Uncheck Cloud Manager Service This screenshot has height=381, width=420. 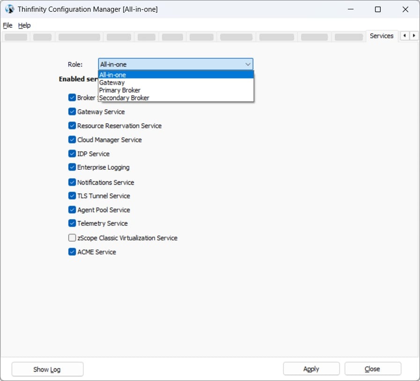[72, 140]
